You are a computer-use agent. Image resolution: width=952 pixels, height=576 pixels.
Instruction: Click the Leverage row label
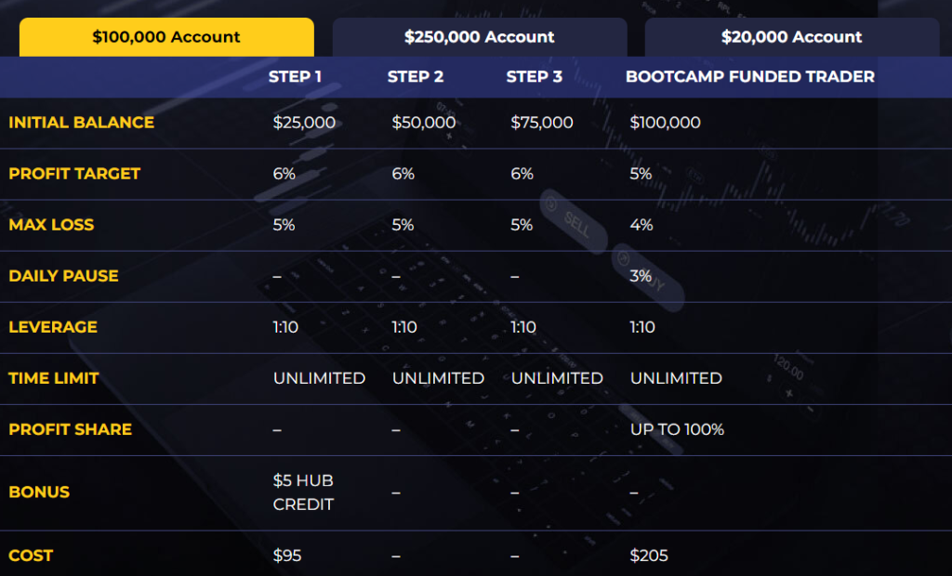tap(53, 327)
